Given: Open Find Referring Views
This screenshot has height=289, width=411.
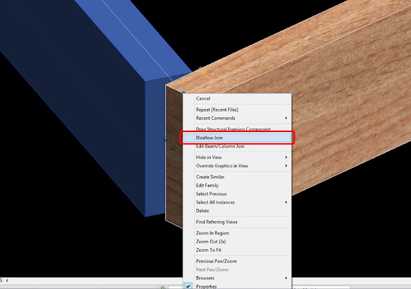Looking at the screenshot, I should pos(216,222).
